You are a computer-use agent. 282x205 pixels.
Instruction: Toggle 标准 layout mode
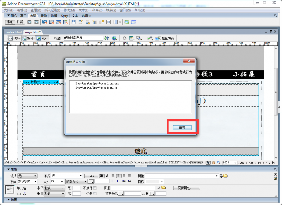point(10,22)
